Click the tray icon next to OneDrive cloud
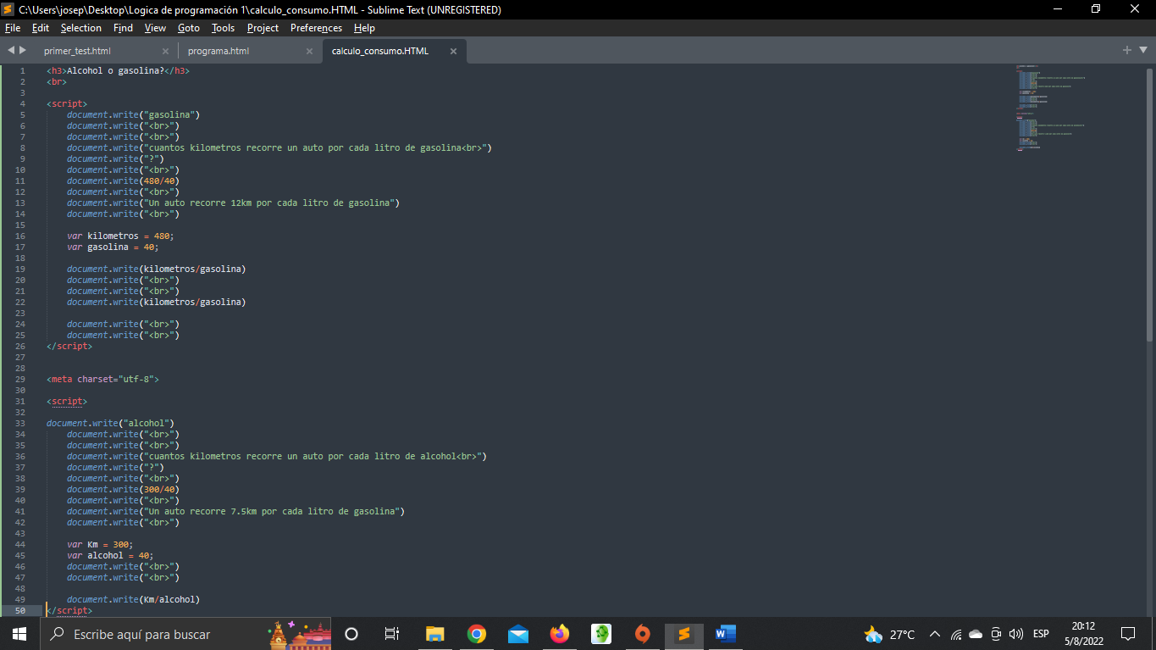Viewport: 1156px width, 650px height. pyautogui.click(x=996, y=634)
